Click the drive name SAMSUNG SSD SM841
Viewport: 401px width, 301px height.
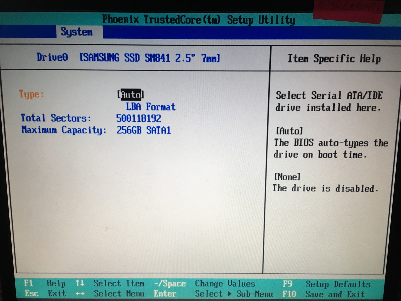click(150, 58)
